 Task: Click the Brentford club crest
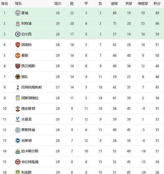18,162
